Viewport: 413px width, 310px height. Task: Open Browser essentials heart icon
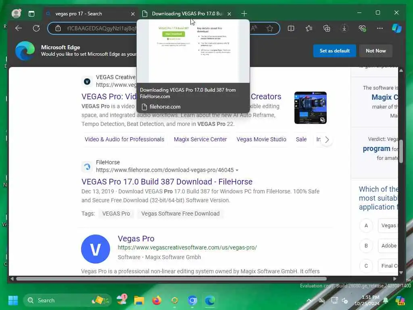[362, 28]
